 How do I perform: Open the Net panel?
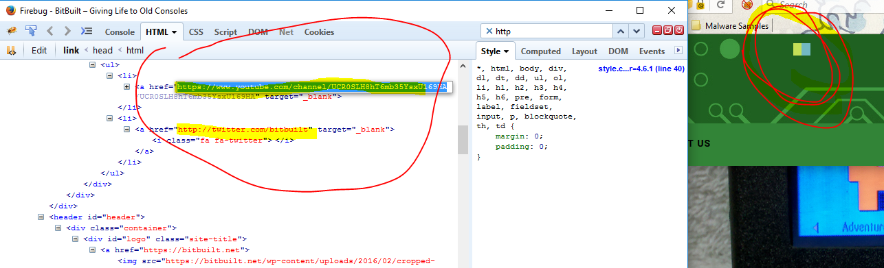pyautogui.click(x=286, y=32)
